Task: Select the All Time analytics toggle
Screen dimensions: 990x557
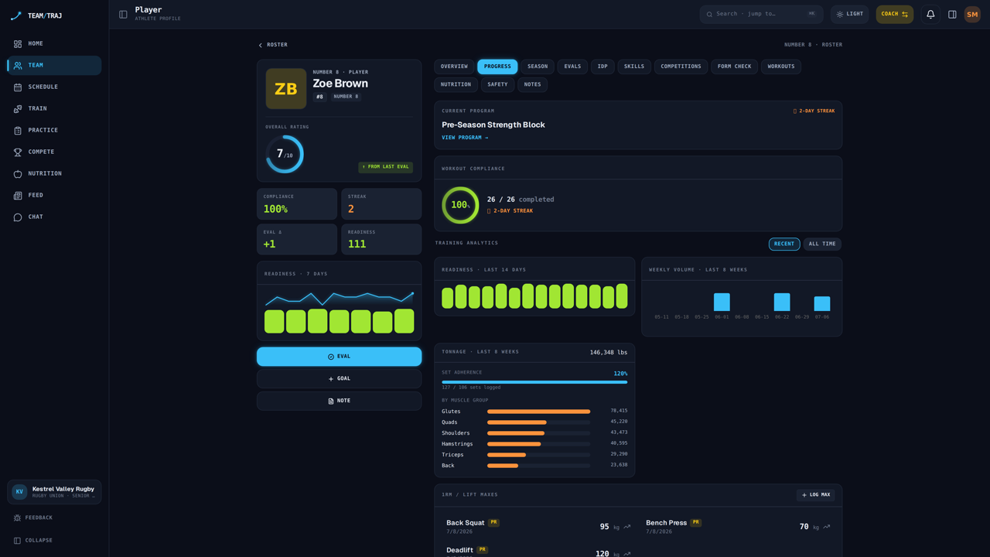Action: click(822, 244)
